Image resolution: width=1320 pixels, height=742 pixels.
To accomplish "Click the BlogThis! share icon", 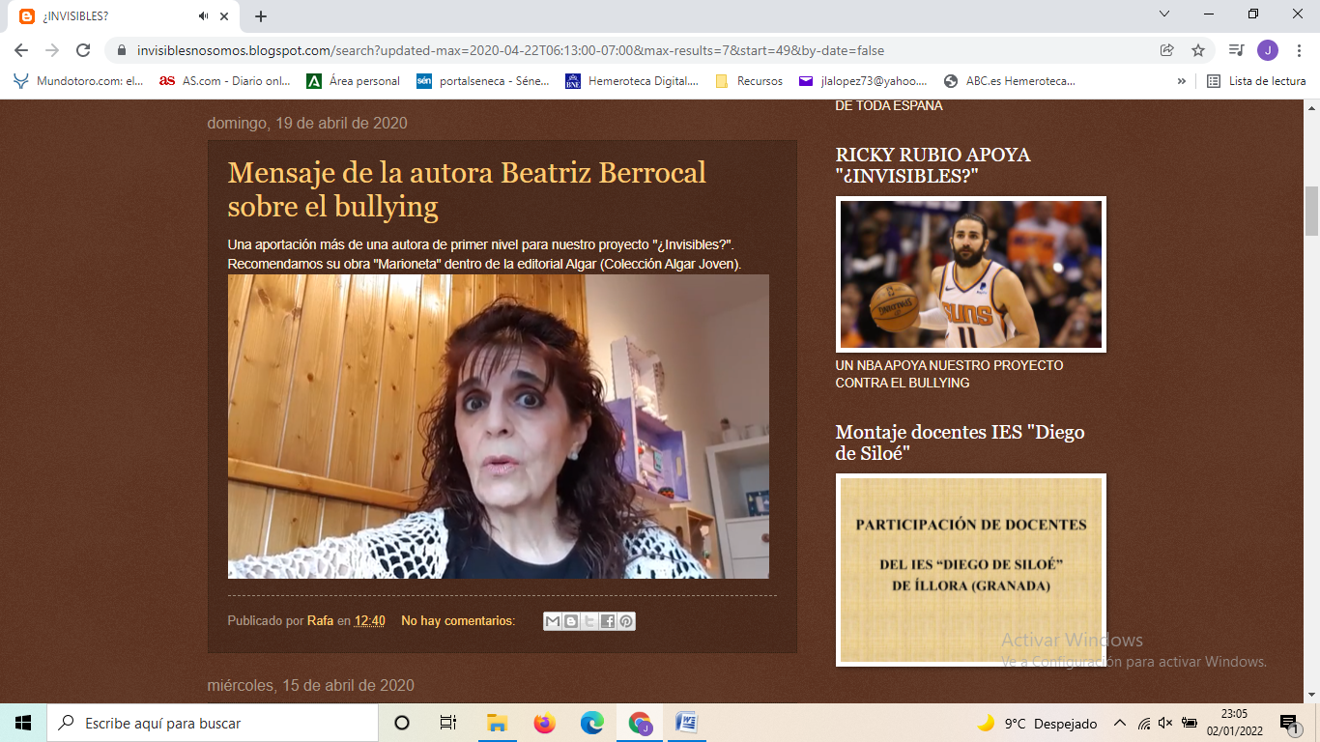I will [x=571, y=621].
